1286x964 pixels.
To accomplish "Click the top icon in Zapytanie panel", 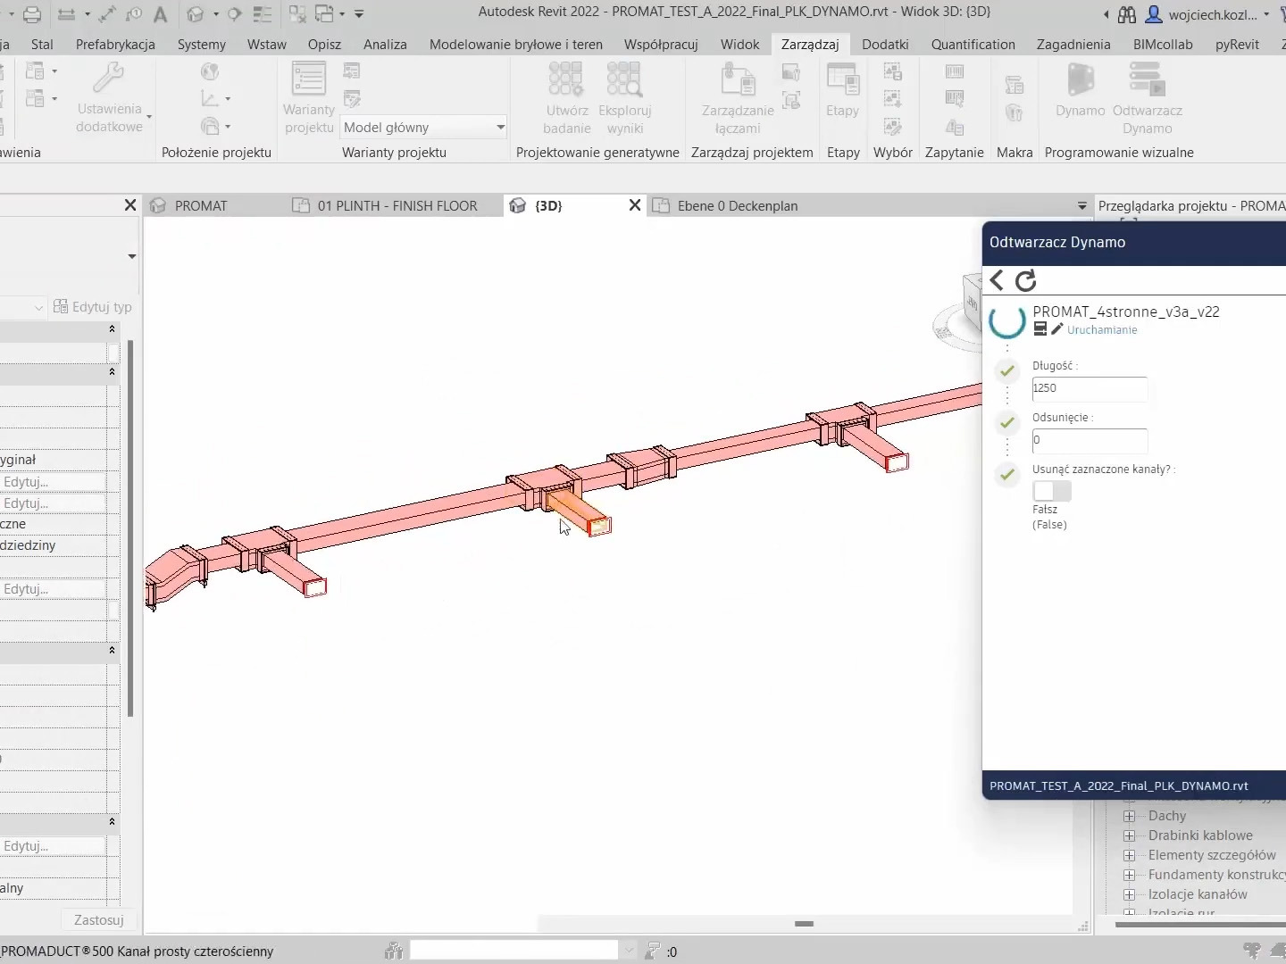I will click(x=955, y=71).
